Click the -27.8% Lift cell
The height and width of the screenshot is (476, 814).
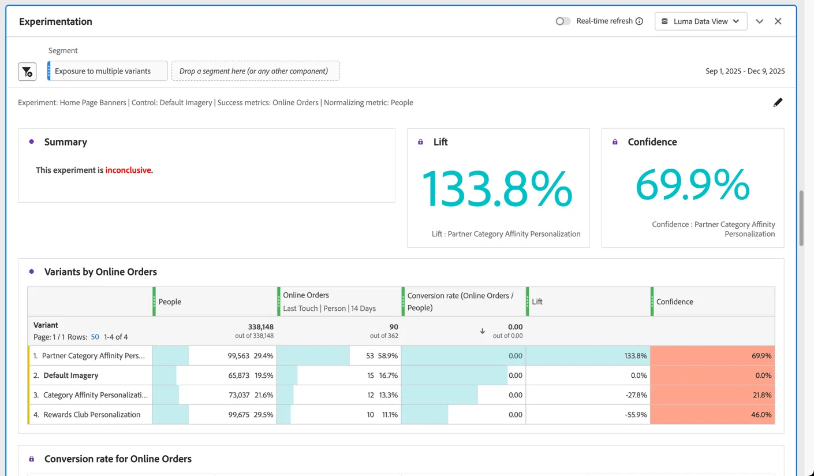click(x=588, y=395)
